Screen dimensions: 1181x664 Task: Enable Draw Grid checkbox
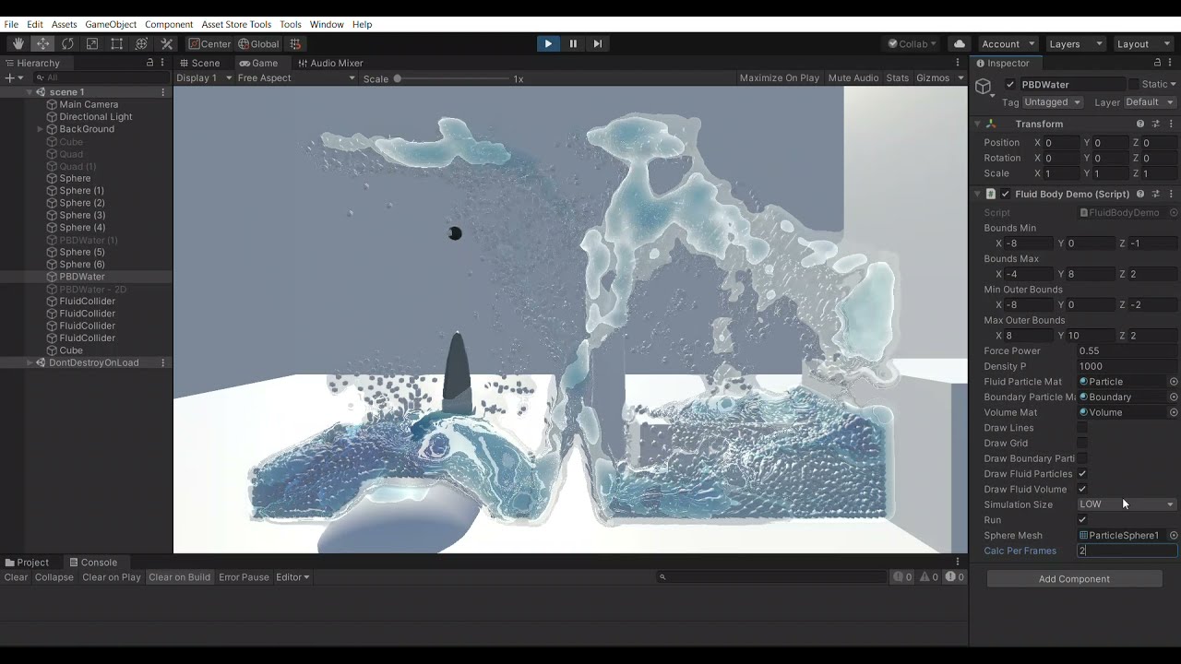(1082, 443)
